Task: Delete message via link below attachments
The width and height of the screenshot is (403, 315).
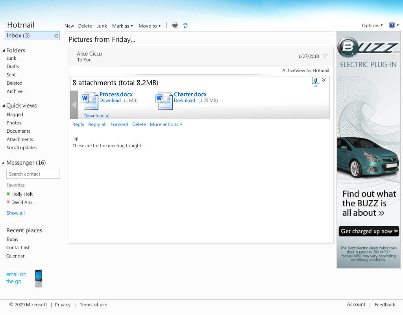Action: click(139, 124)
